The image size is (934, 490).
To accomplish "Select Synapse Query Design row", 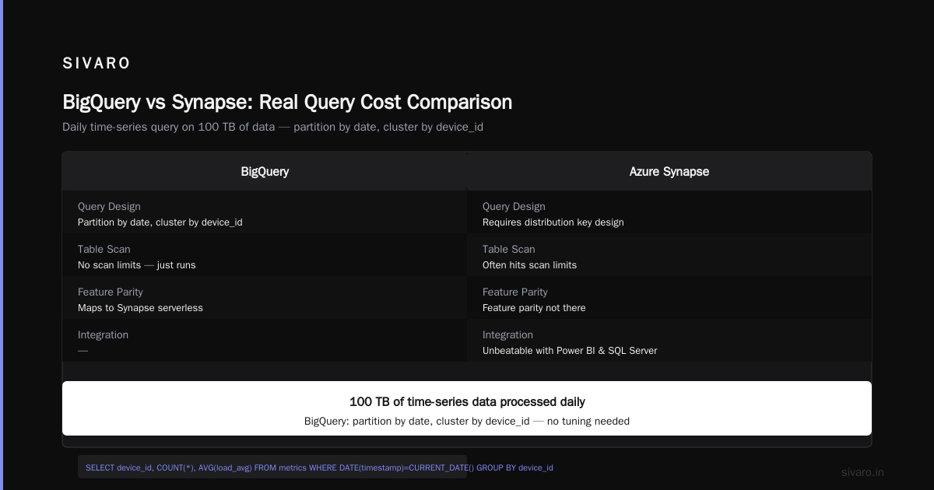I will click(669, 212).
